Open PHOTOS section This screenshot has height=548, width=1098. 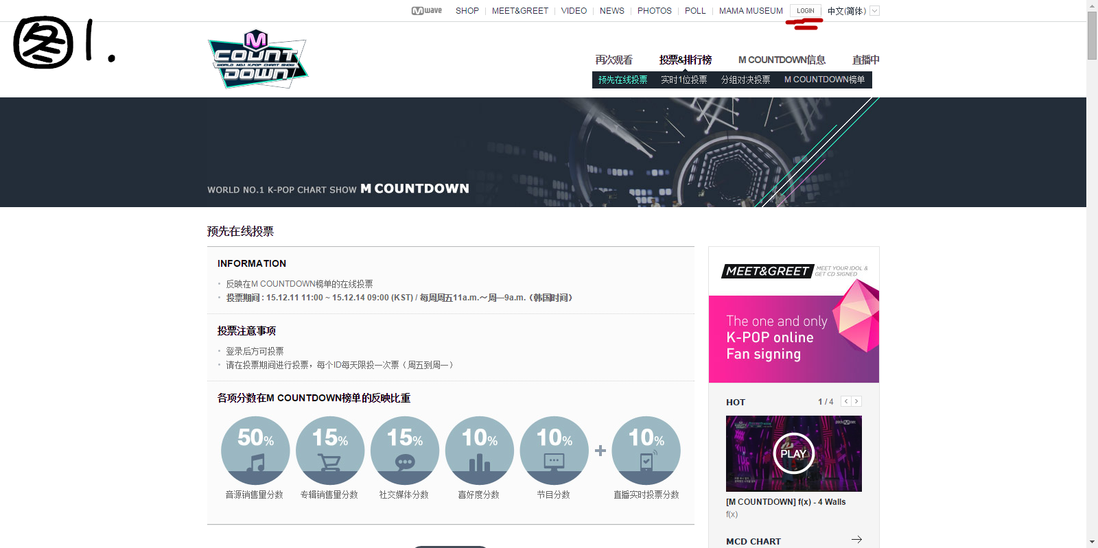pyautogui.click(x=655, y=11)
